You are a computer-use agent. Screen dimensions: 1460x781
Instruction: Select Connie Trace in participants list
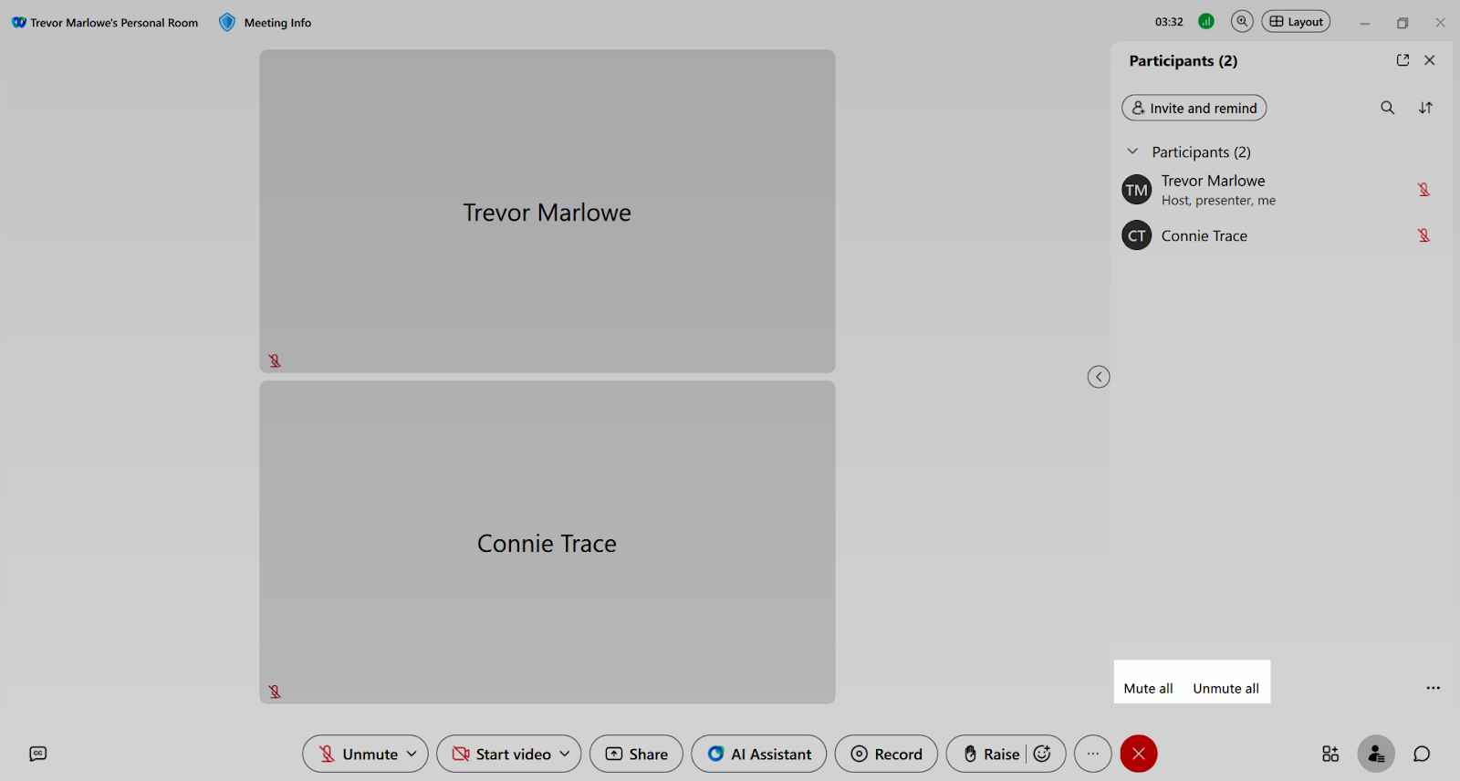[1281, 235]
